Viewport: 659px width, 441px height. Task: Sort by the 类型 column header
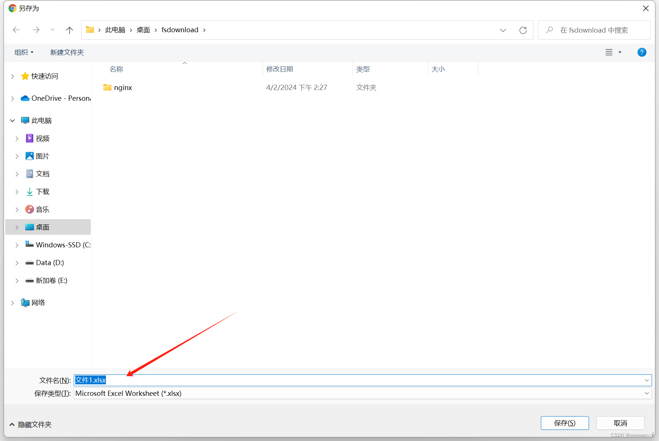click(363, 69)
